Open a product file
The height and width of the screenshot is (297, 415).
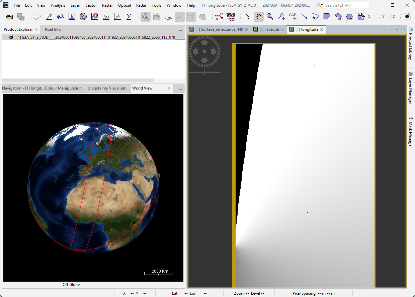click(x=9, y=17)
